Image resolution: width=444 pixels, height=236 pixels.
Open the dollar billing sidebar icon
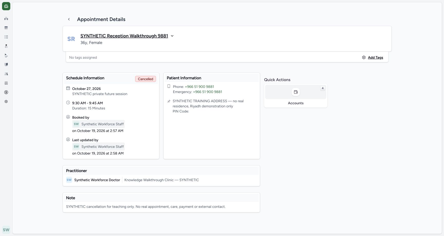(6, 92)
